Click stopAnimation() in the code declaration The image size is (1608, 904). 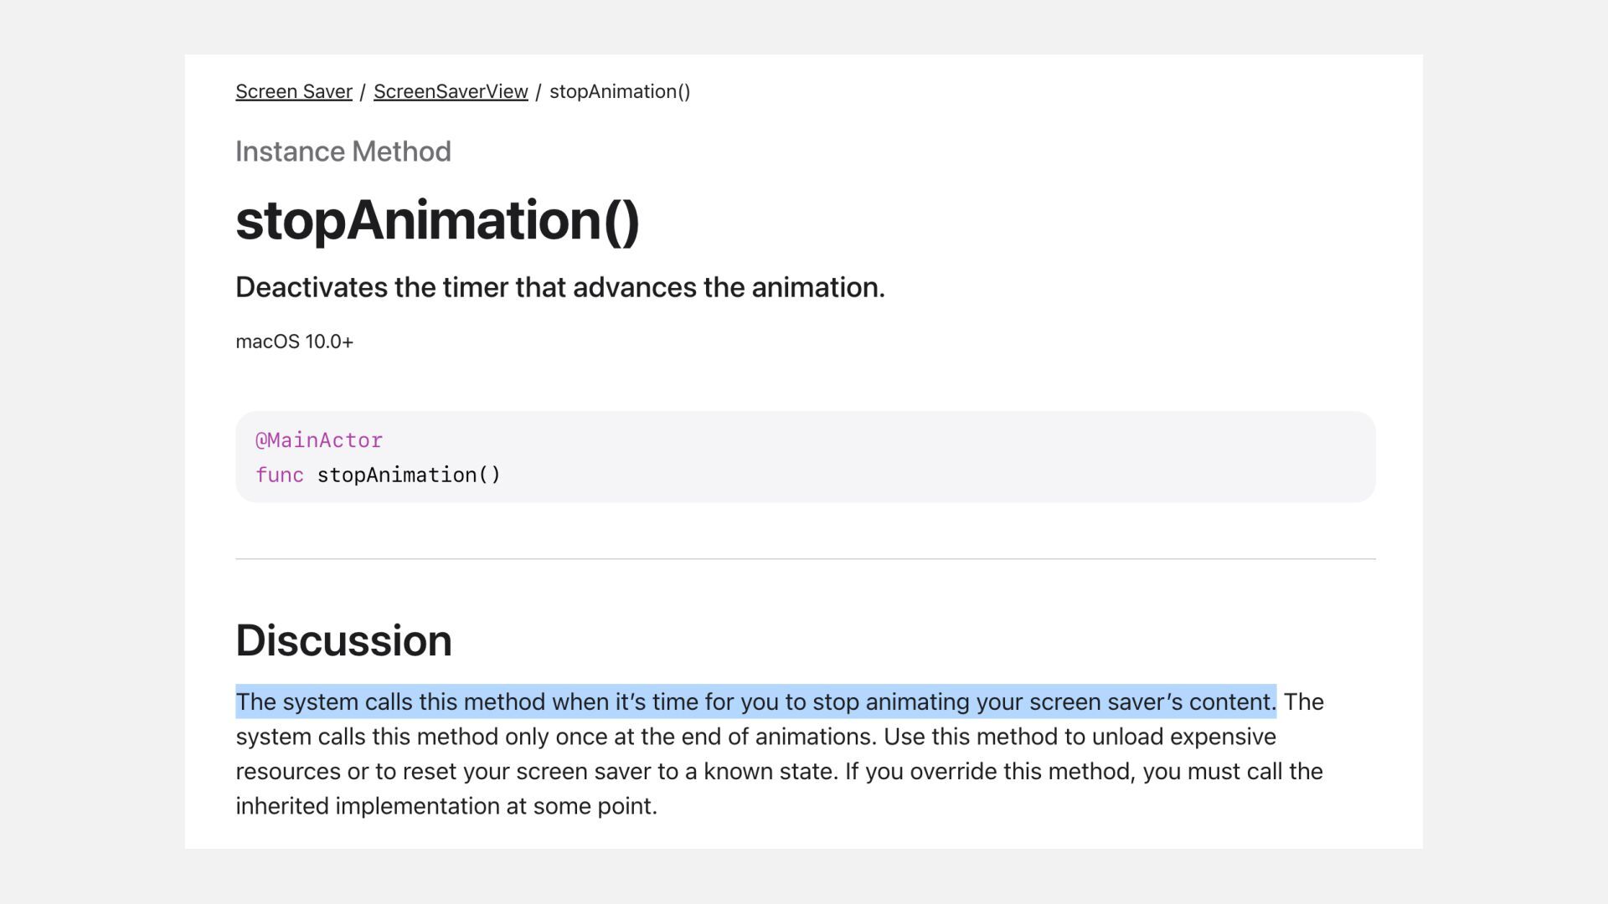[x=409, y=475]
